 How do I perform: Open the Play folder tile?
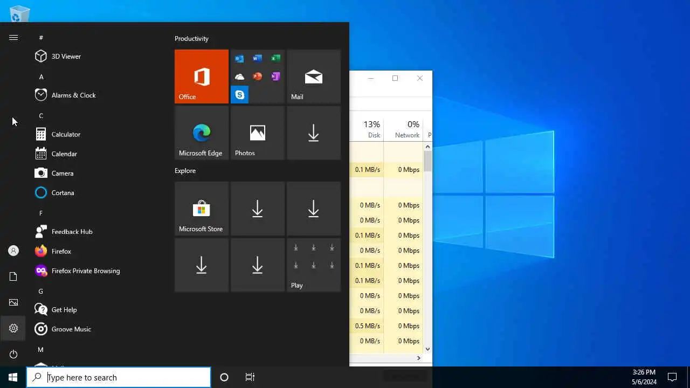(314, 265)
